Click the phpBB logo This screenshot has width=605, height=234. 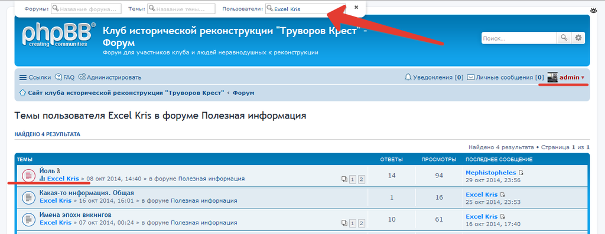coord(58,35)
